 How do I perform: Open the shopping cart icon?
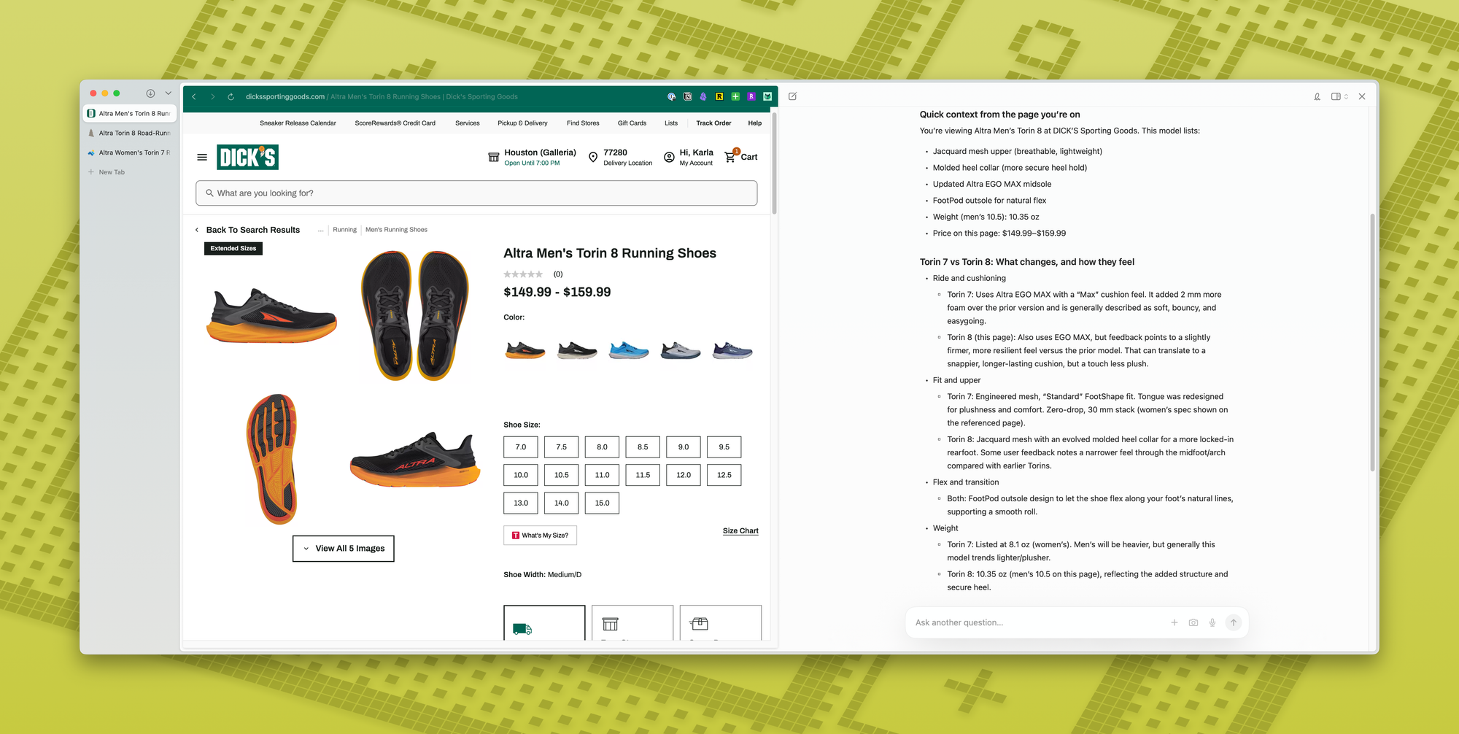[730, 157]
